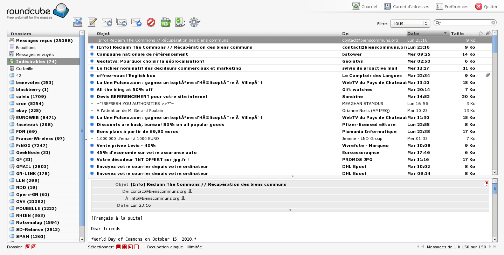Open the Filtre dropdown showing Tous
Image resolution: width=504 pixels, height=255 pixels.
(410, 23)
